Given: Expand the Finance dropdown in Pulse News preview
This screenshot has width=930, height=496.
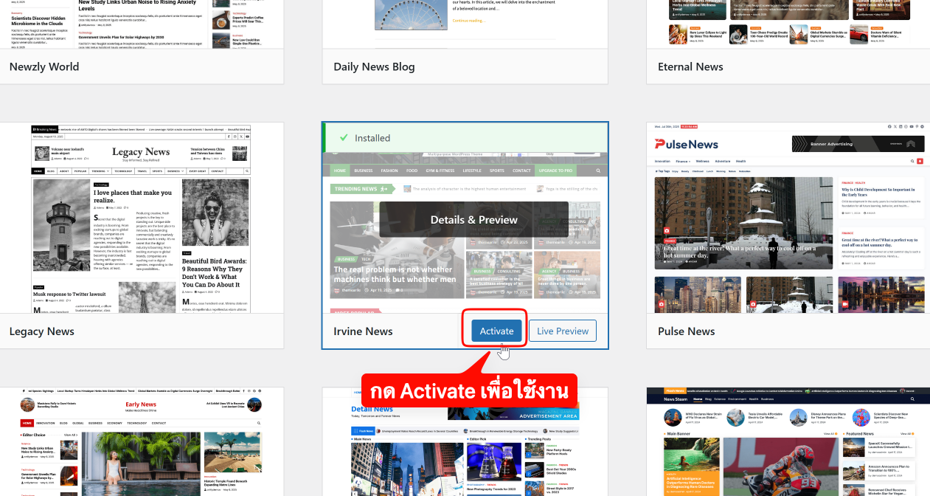Looking at the screenshot, I should (683, 161).
